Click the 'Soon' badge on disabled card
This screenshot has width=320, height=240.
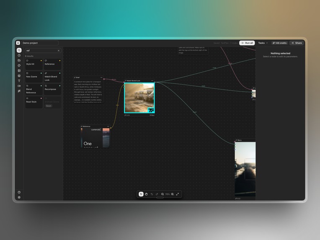49,106
